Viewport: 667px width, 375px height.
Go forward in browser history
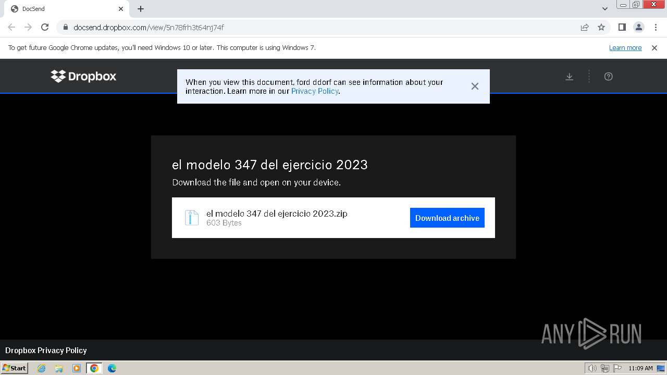coord(28,27)
